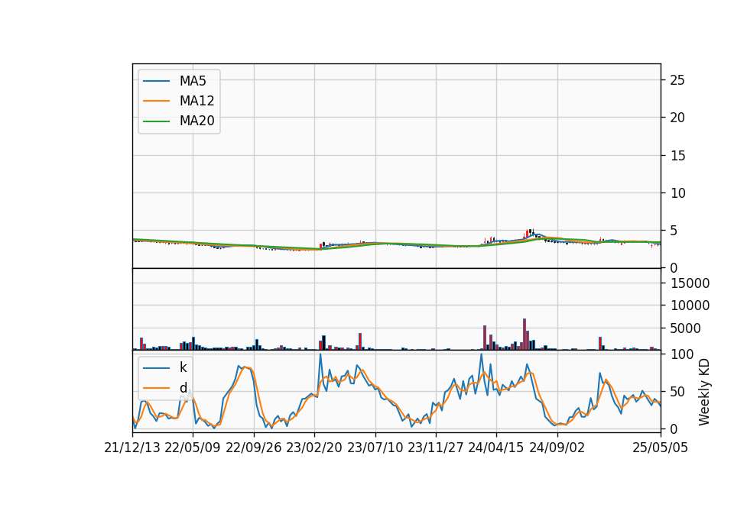Click the 23/11/27 date tick label

click(x=436, y=448)
